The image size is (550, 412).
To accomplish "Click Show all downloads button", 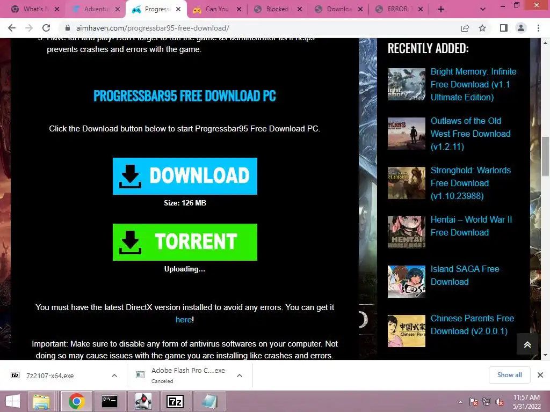I will coord(509,375).
